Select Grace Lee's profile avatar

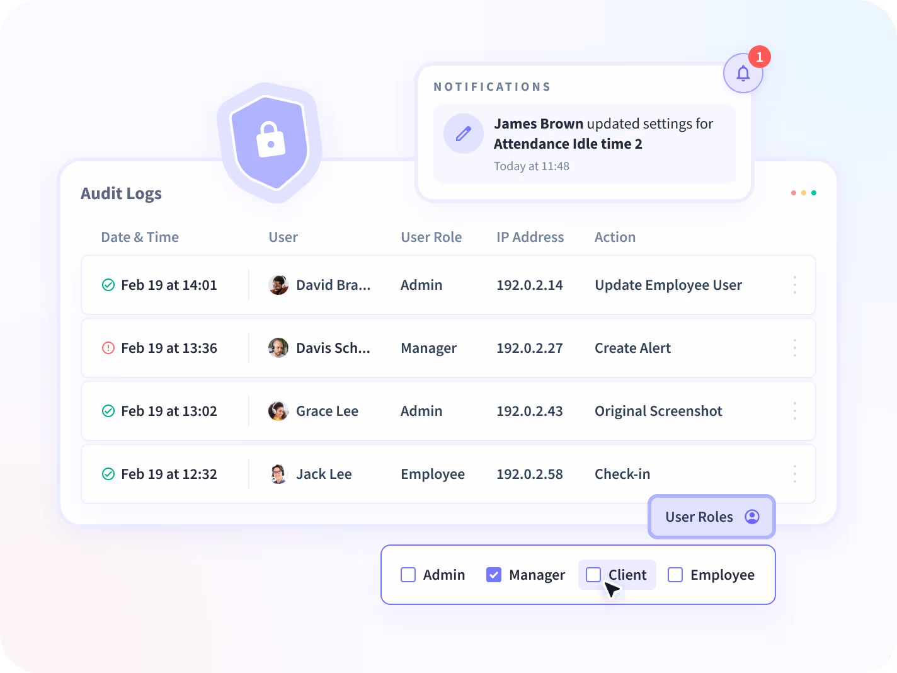[x=278, y=411]
